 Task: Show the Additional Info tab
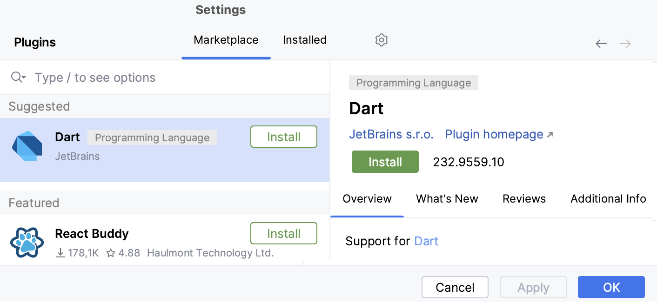(608, 199)
